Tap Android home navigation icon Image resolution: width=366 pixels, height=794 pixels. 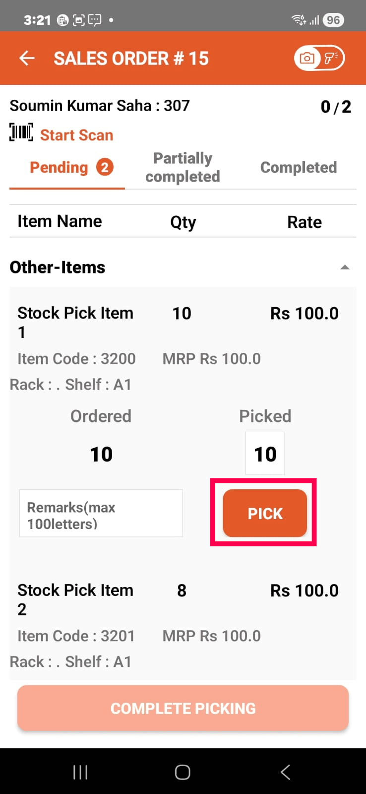tap(183, 772)
